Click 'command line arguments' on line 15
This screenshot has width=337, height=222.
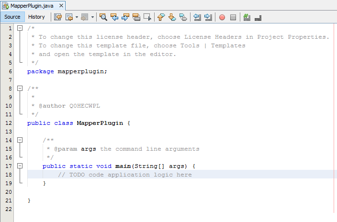157,149
